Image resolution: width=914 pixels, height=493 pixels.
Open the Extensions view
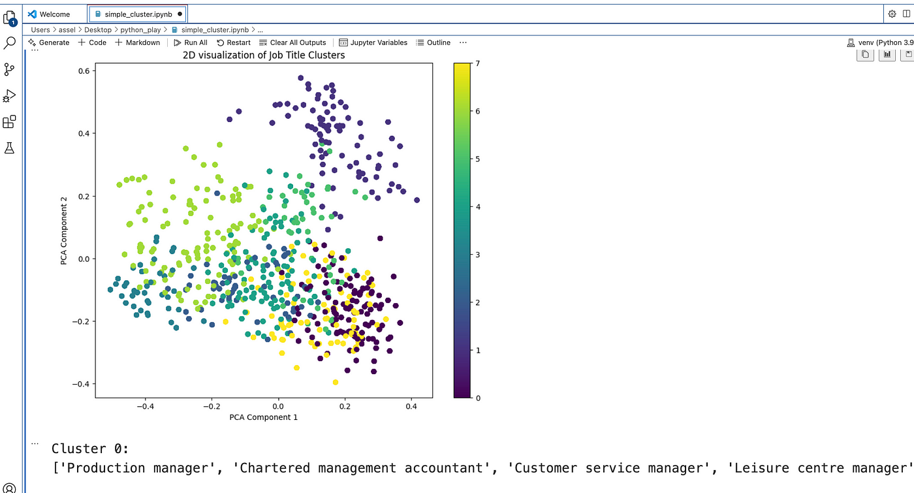click(x=9, y=122)
